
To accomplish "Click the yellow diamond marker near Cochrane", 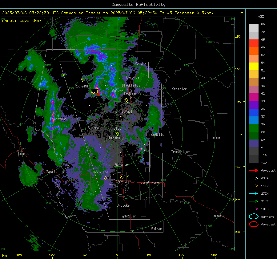I will click(105, 178).
